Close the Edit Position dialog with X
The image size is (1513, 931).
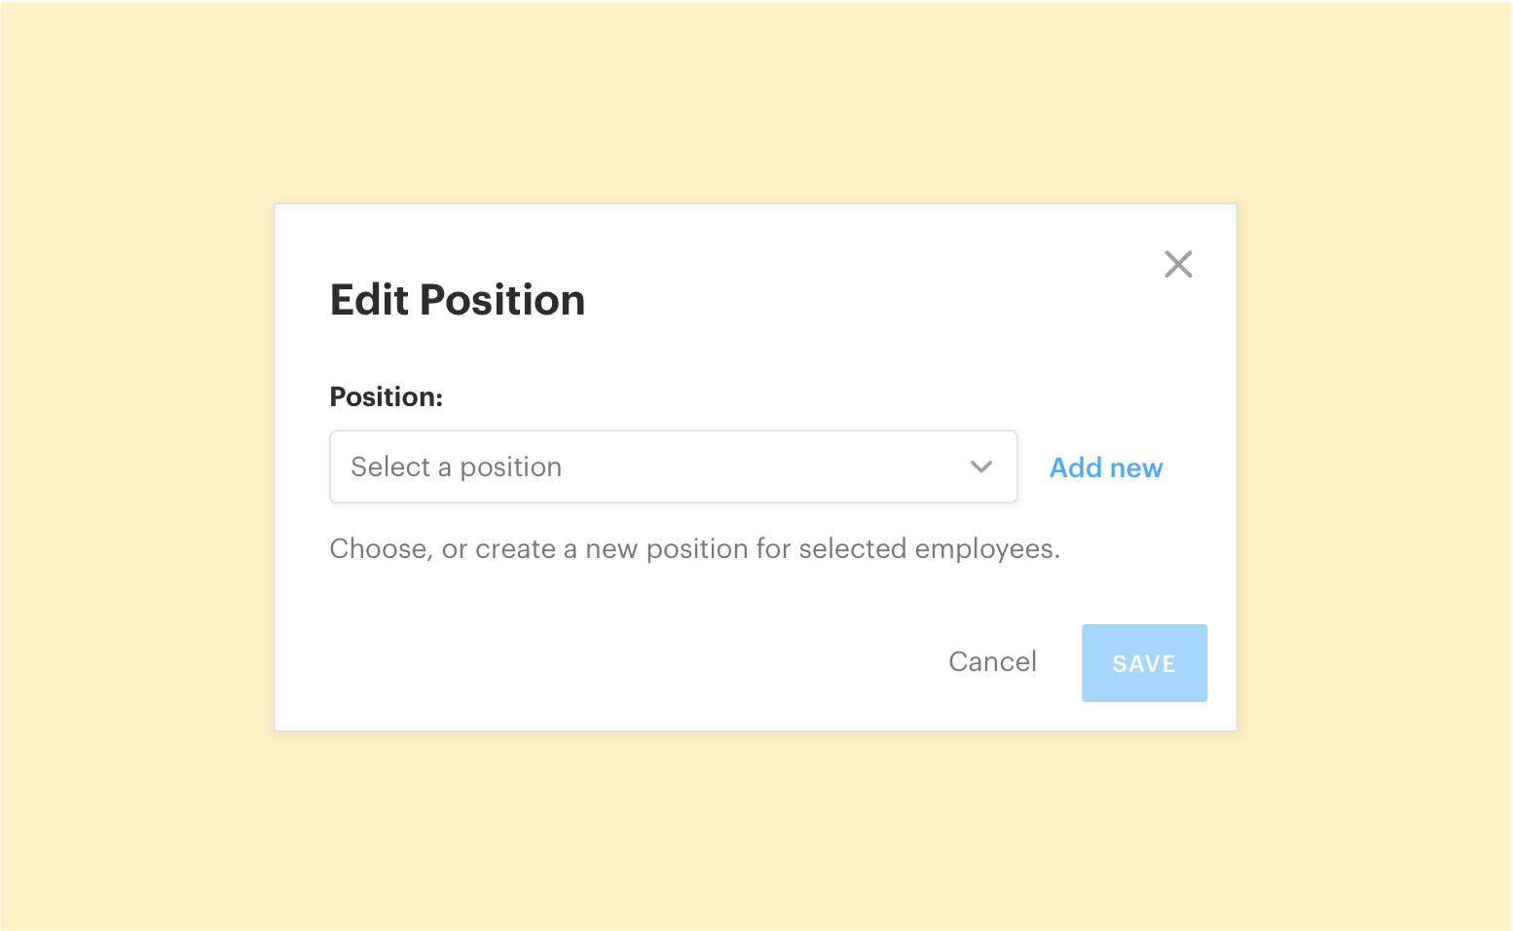pyautogui.click(x=1178, y=264)
